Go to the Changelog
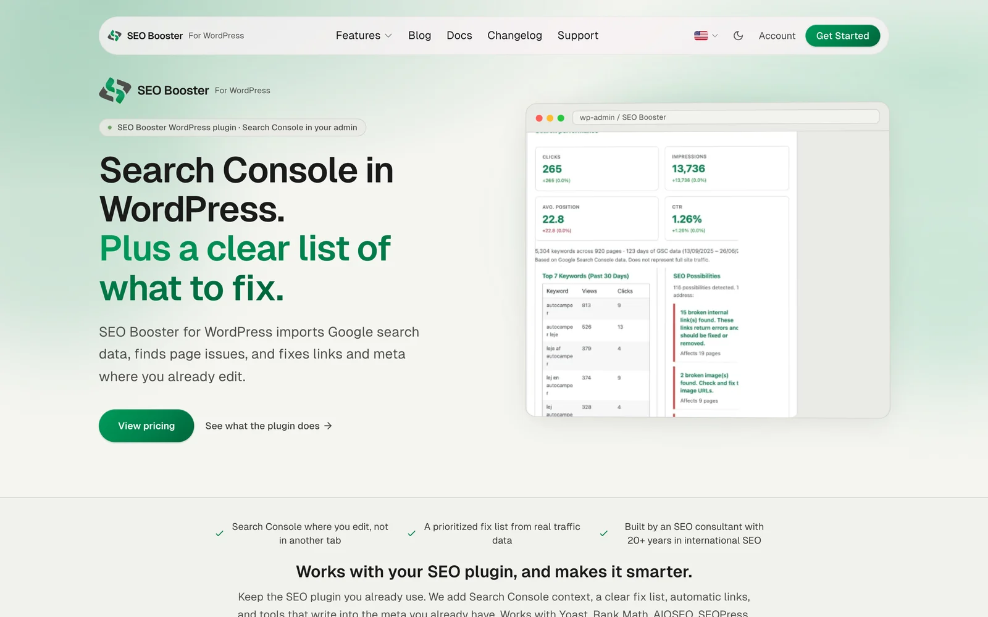988x617 pixels. (x=515, y=35)
